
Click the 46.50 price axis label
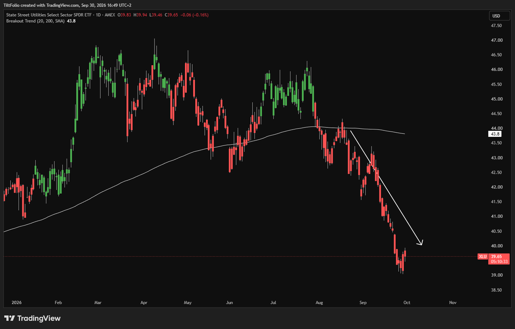[x=497, y=55]
